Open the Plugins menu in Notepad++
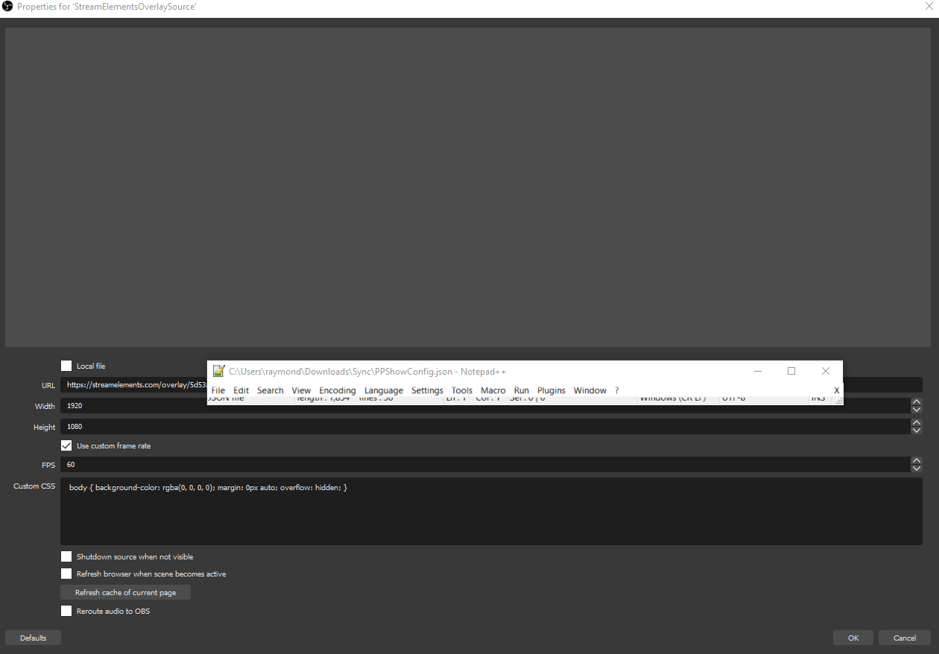Image resolution: width=939 pixels, height=654 pixels. pyautogui.click(x=551, y=390)
